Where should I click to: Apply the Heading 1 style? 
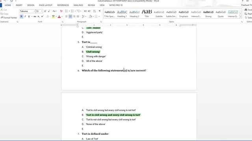click(x=122, y=14)
